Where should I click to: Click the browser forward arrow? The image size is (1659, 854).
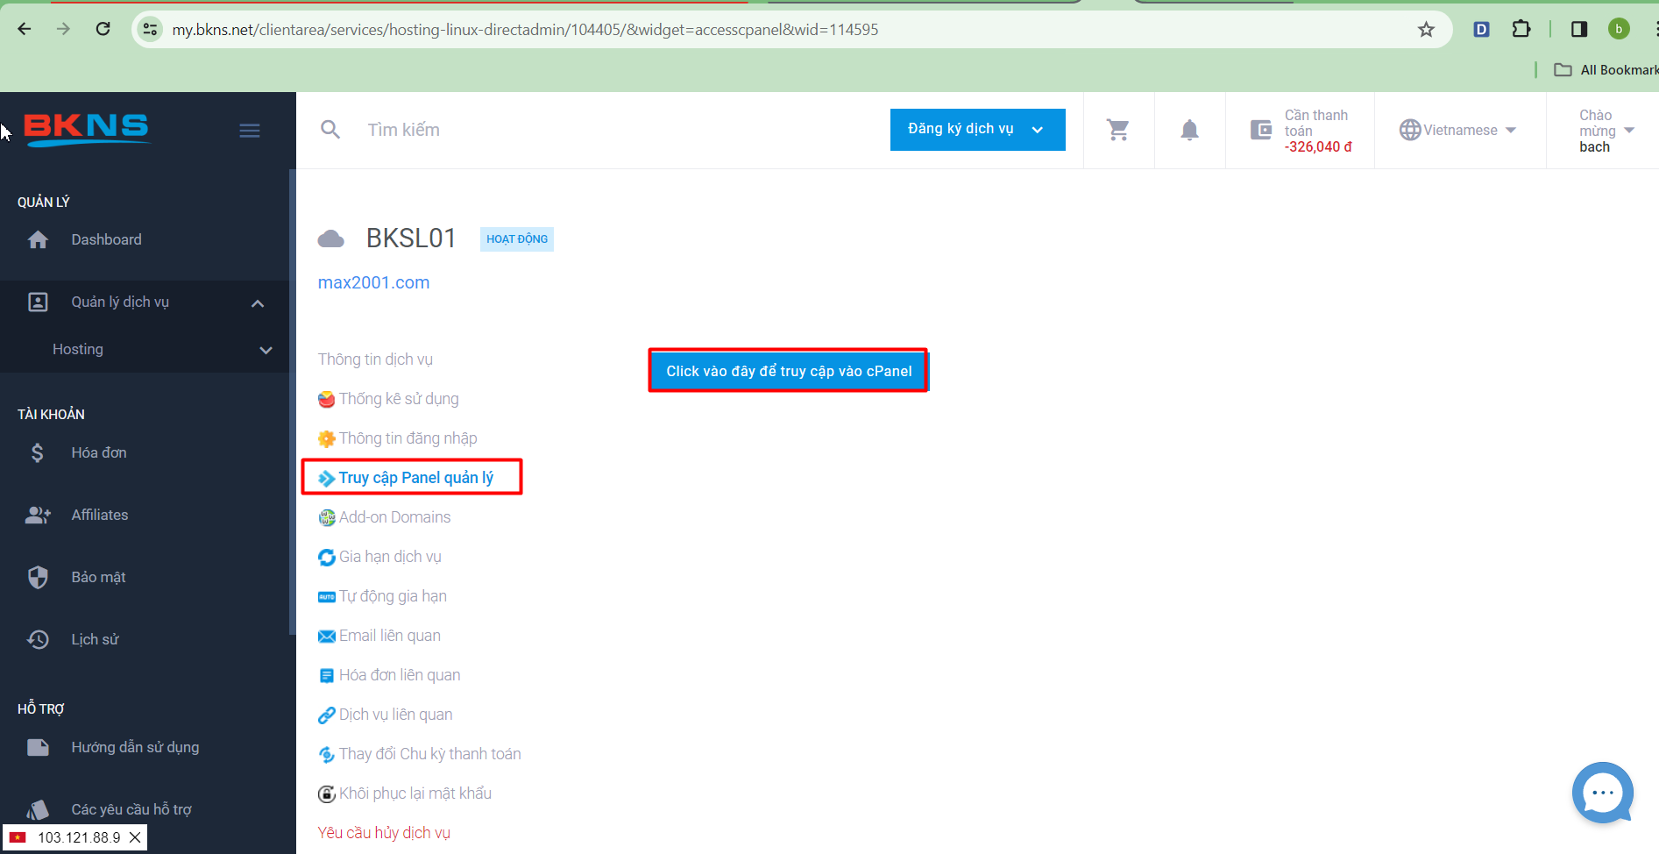[63, 29]
